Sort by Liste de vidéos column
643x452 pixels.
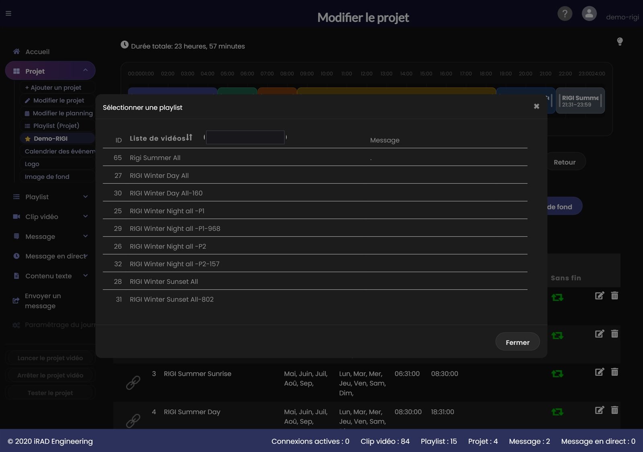[x=161, y=138]
